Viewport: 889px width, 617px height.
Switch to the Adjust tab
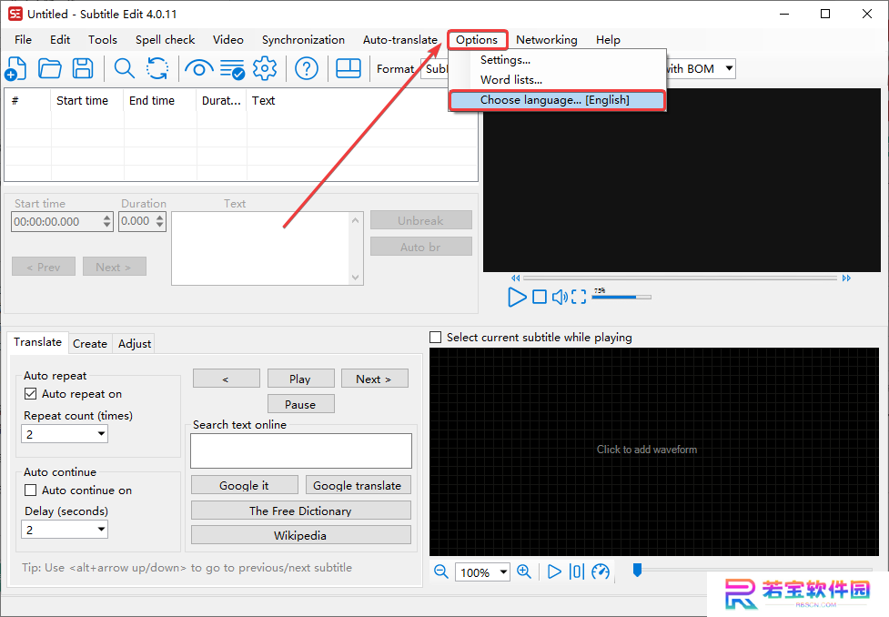(135, 344)
